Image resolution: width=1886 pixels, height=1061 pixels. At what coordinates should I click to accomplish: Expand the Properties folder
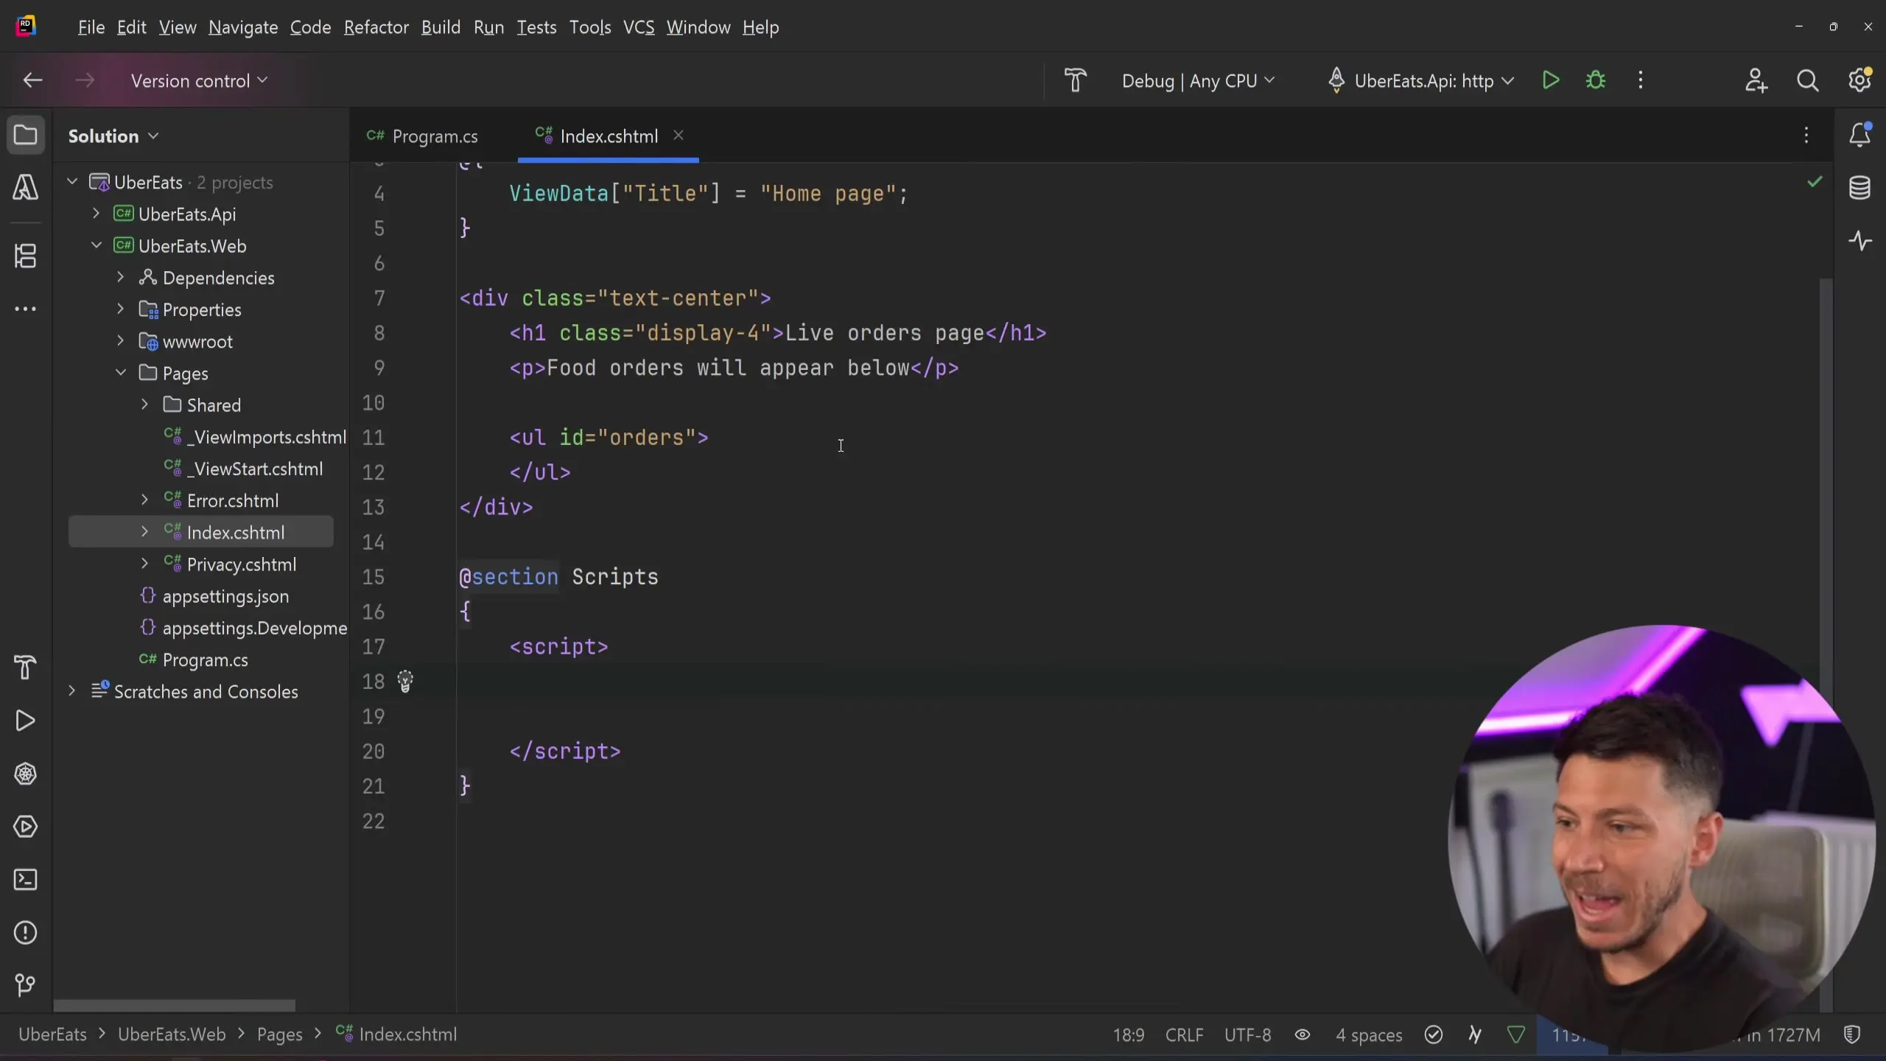coord(121,309)
